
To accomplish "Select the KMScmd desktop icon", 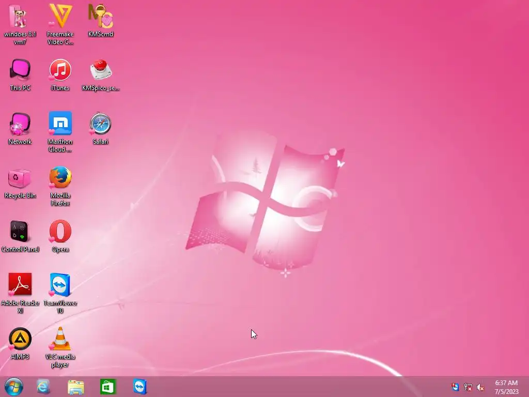I will coord(101,20).
